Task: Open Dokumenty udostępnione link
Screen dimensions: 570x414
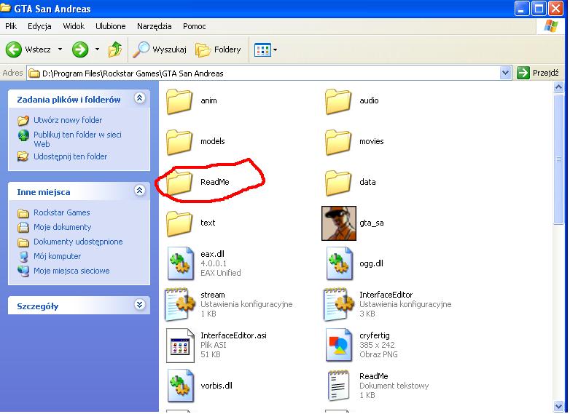Action: pyautogui.click(x=78, y=242)
